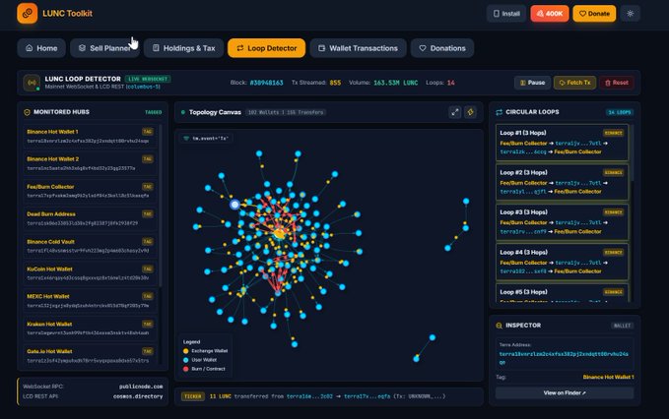Click the Binance Hot Wallet 1 tag in Inspector

tap(608, 377)
